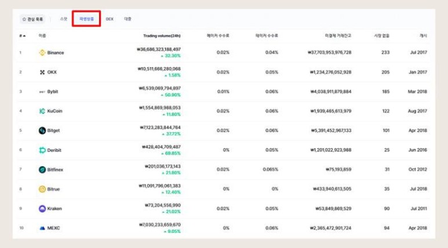Sort by taker fee column header
Image resolution: width=448 pixels, height=248 pixels.
pyautogui.click(x=267, y=36)
